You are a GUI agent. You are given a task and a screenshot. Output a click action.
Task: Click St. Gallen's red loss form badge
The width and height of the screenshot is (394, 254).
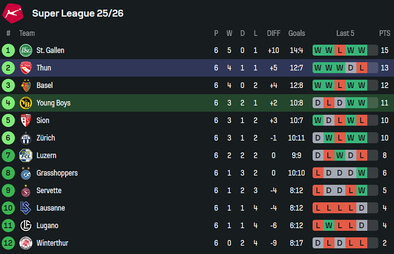coord(340,51)
